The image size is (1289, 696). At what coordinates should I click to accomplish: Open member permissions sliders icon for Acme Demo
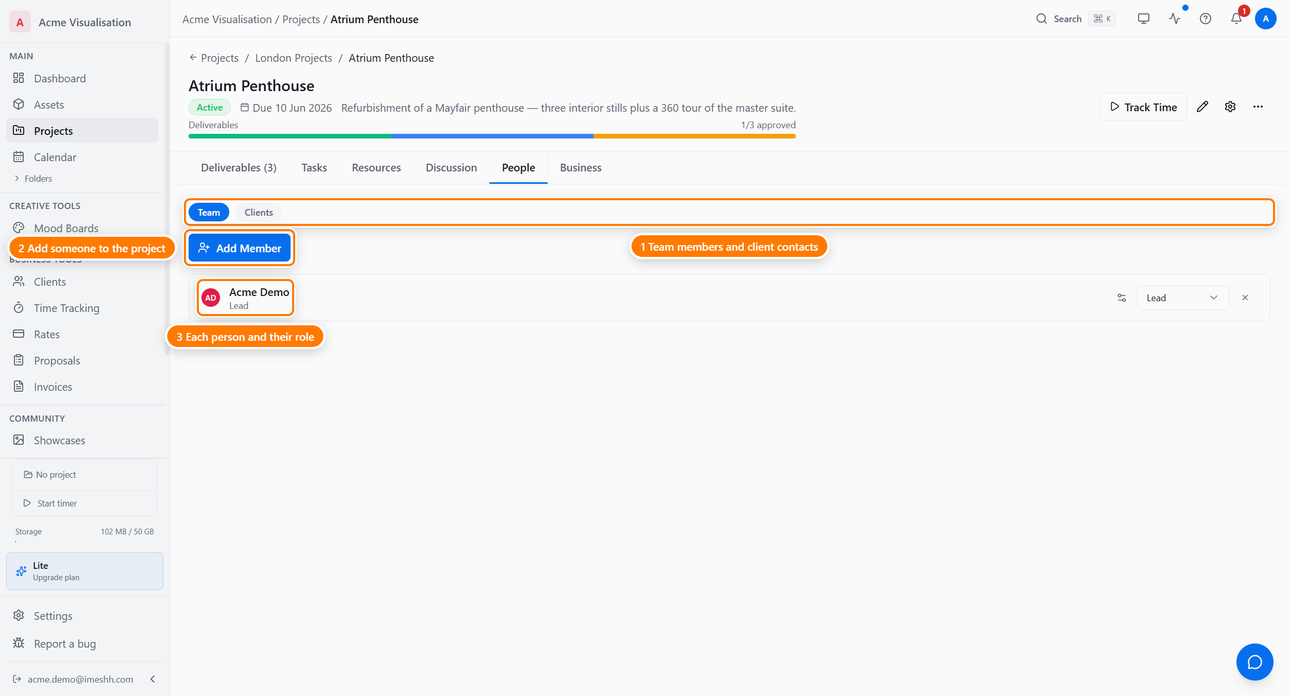1122,298
